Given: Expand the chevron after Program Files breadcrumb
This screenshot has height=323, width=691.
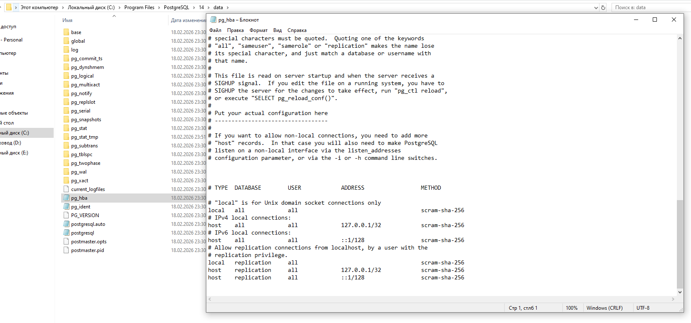Looking at the screenshot, I should tap(159, 7).
